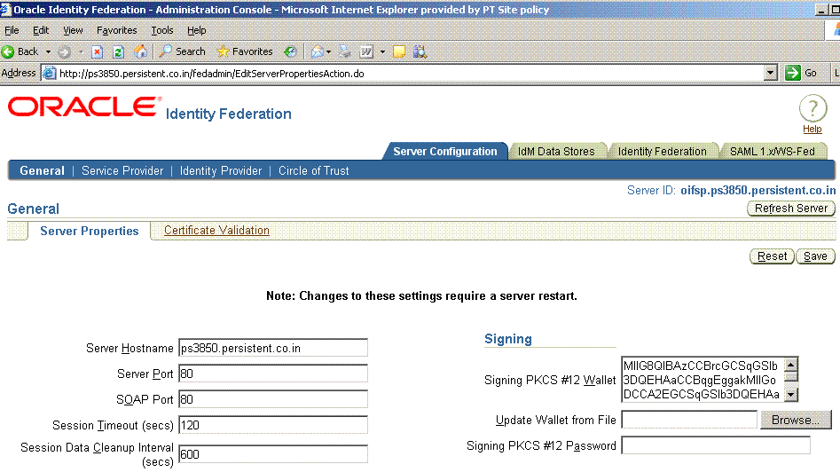
Task: Open the Address bar URL dropdown
Action: click(770, 73)
